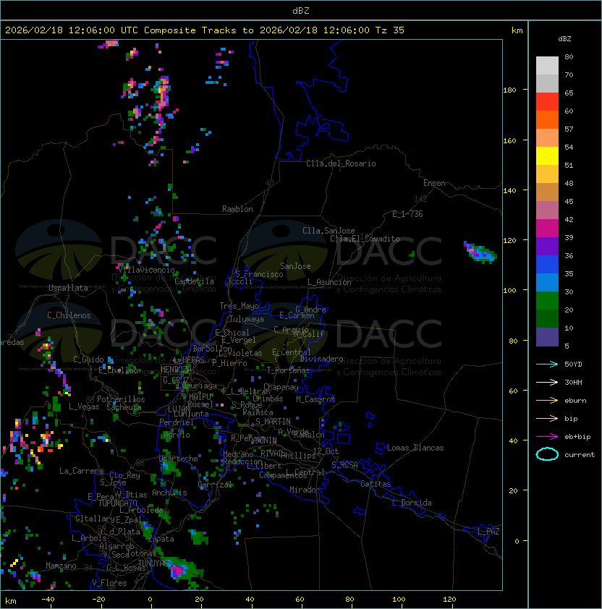Screen dimensions: 602x609
Task: Click the Catitas place label
Action: pos(376,484)
